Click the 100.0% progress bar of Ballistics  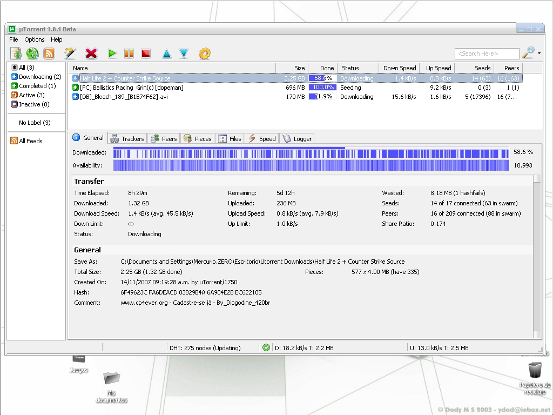[x=323, y=88]
